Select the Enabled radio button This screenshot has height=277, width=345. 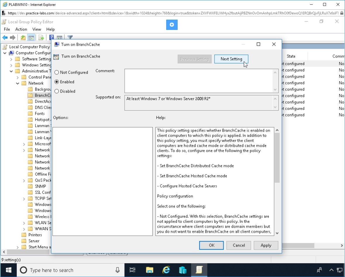[56, 82]
